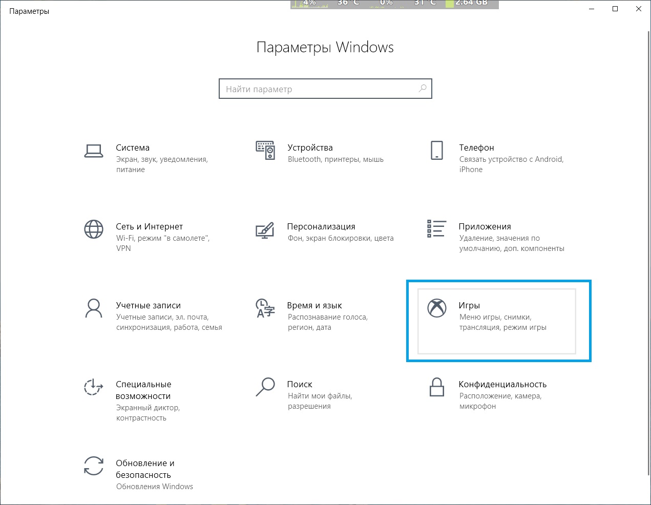The image size is (651, 505).
Task: Open the Приложения settings title
Action: pos(485,226)
